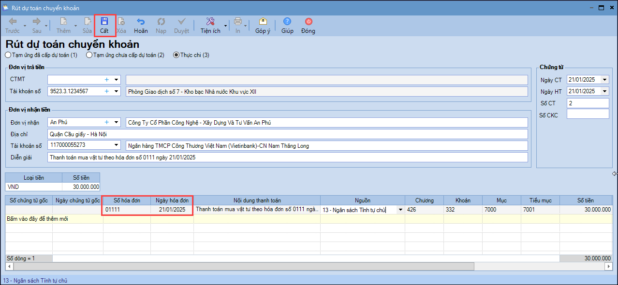The image size is (618, 285).
Task: Click the Số chứng từ gốc column header
Action: click(x=29, y=200)
